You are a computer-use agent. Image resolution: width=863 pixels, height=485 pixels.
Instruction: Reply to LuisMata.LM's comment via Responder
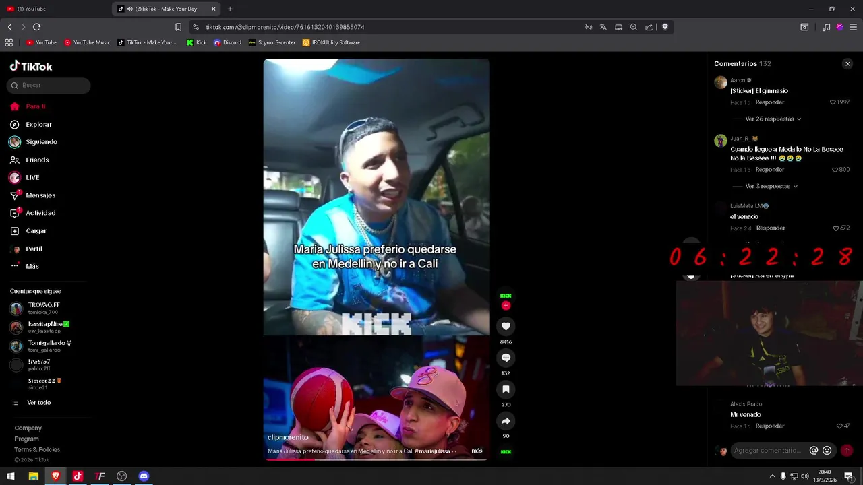coord(771,228)
